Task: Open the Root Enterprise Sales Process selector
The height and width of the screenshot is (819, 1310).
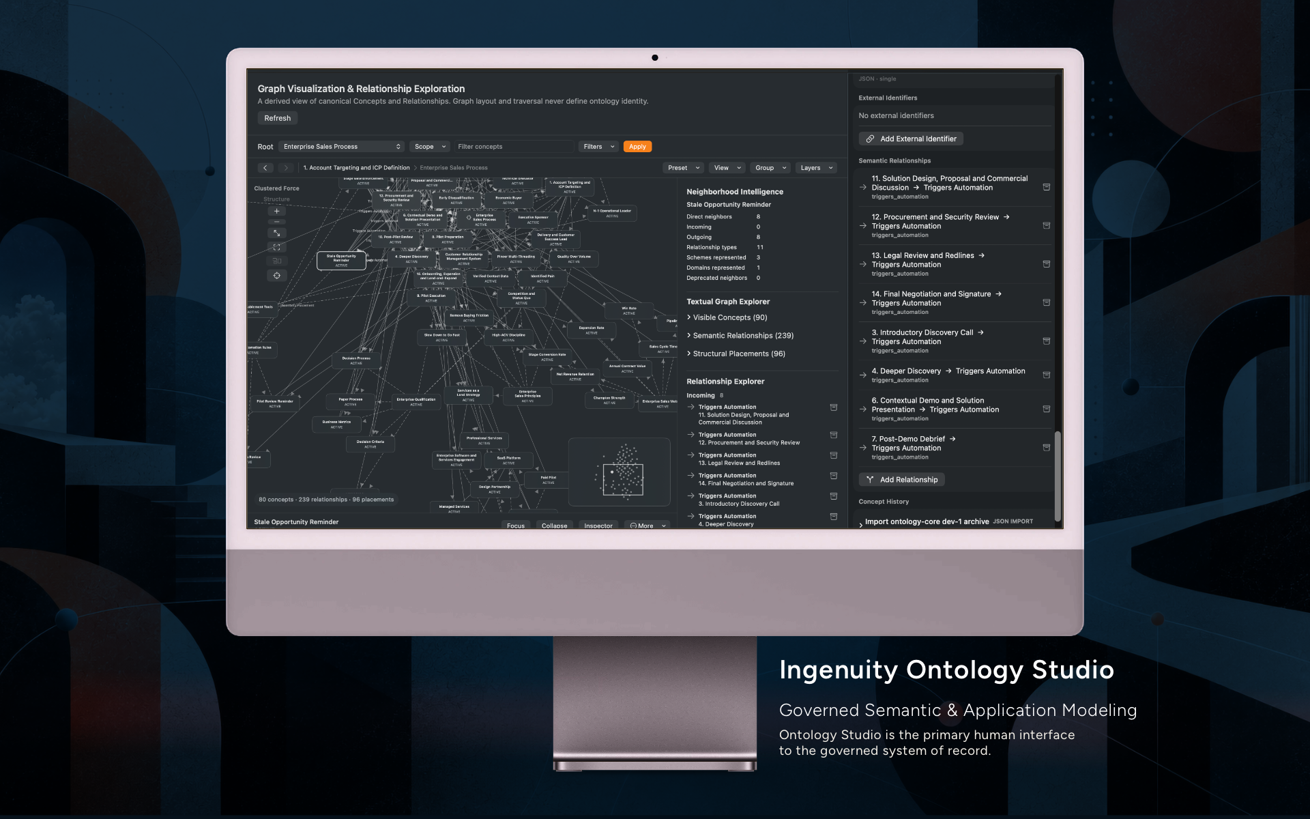Action: tap(342, 147)
